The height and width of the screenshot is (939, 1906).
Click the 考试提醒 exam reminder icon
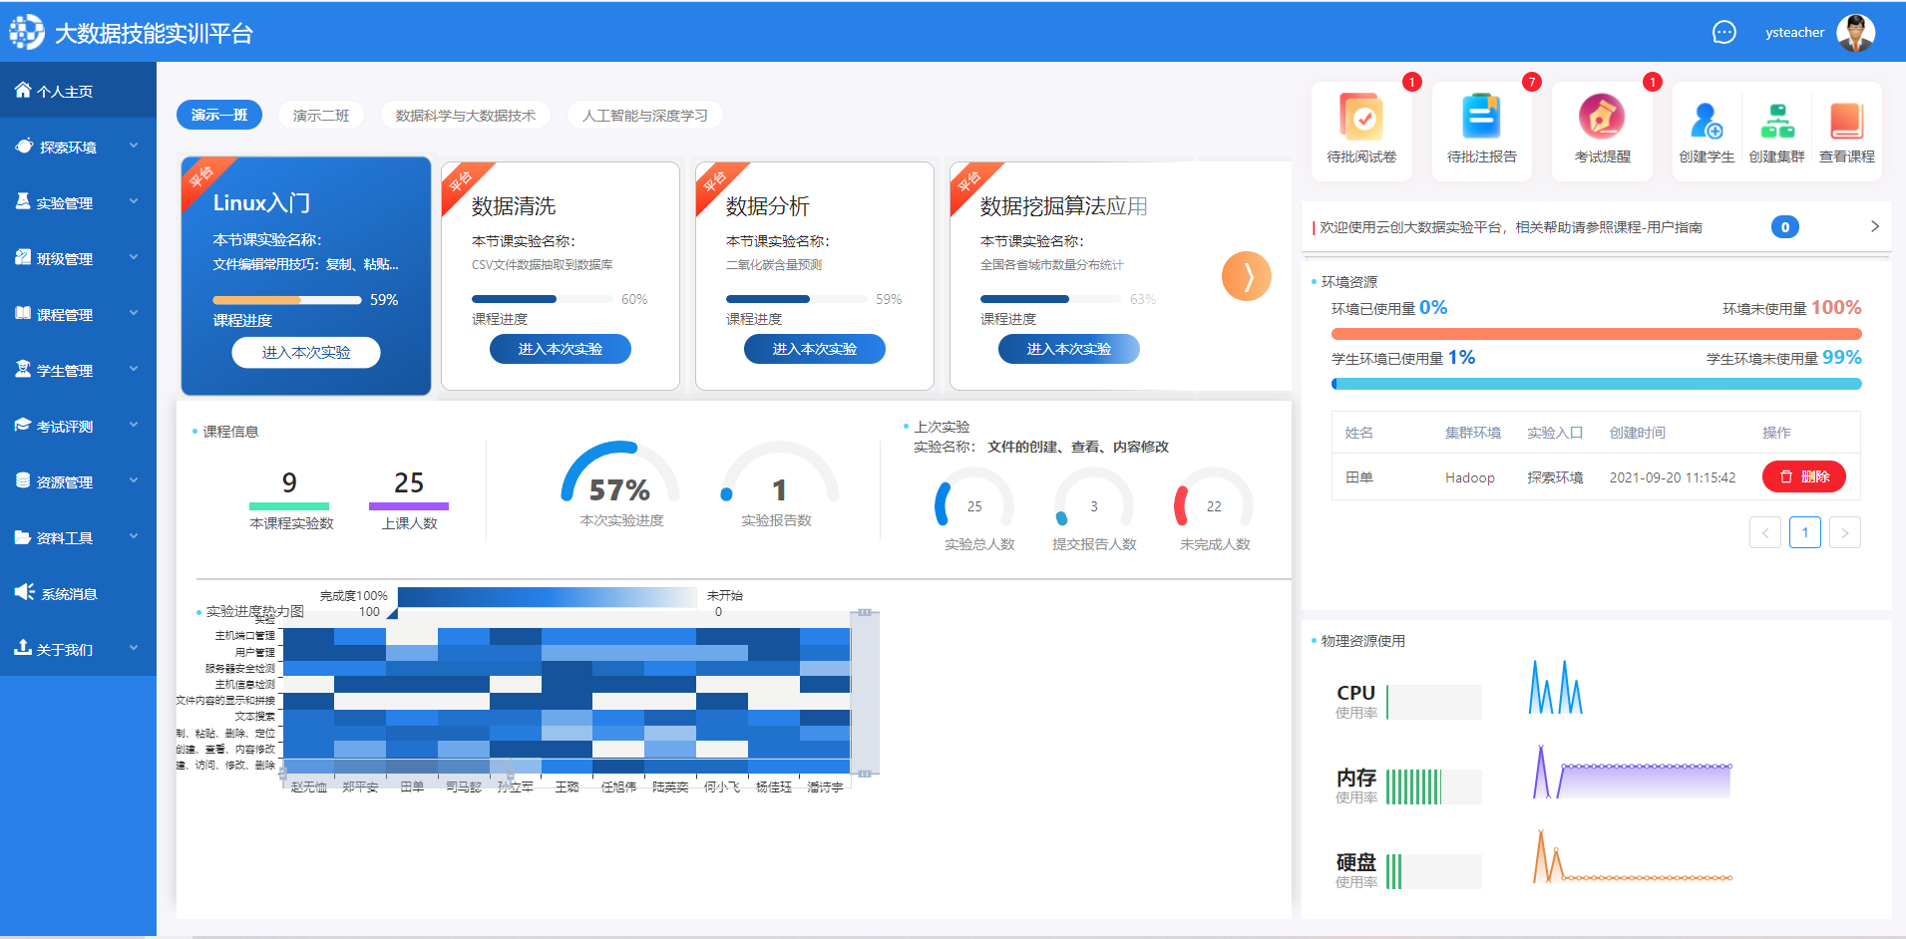click(1602, 120)
